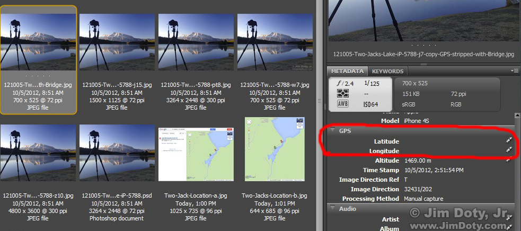Viewport: 521px width, 231px height.
Task: Collapse the GPS metadata section
Action: (x=333, y=130)
